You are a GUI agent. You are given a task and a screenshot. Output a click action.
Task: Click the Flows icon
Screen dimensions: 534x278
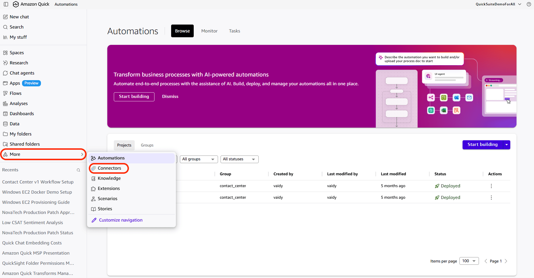coord(5,93)
